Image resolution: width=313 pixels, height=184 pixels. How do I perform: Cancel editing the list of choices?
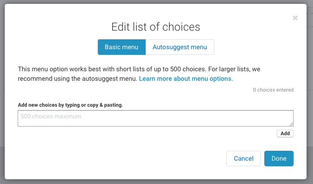point(244,159)
